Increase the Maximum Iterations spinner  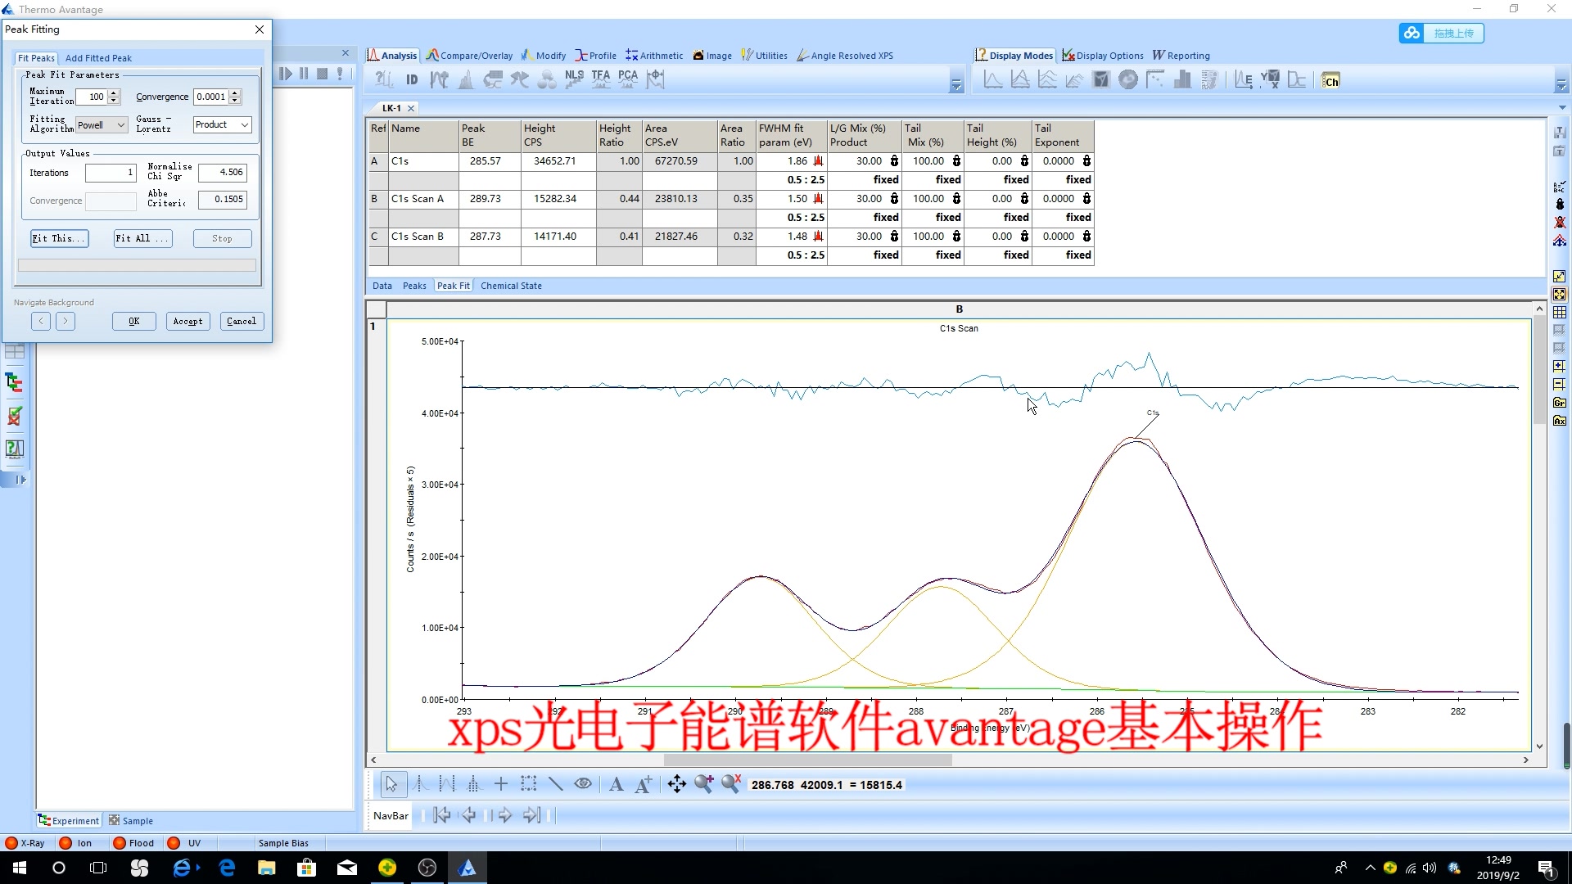[114, 92]
